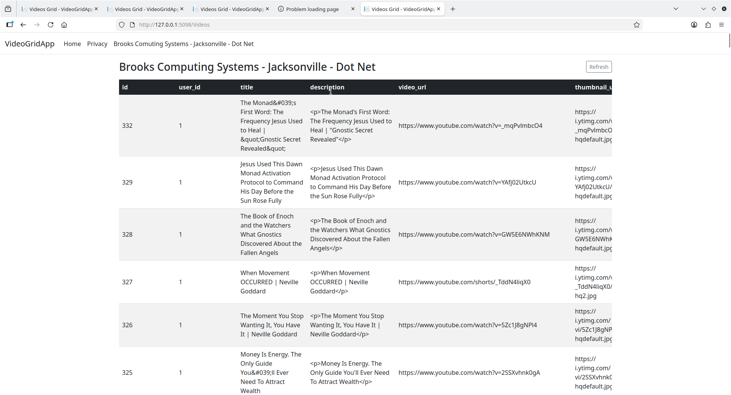Screen dimensions: 731x395
Task: Expand the list all tabs dropdown
Action: coord(676,9)
